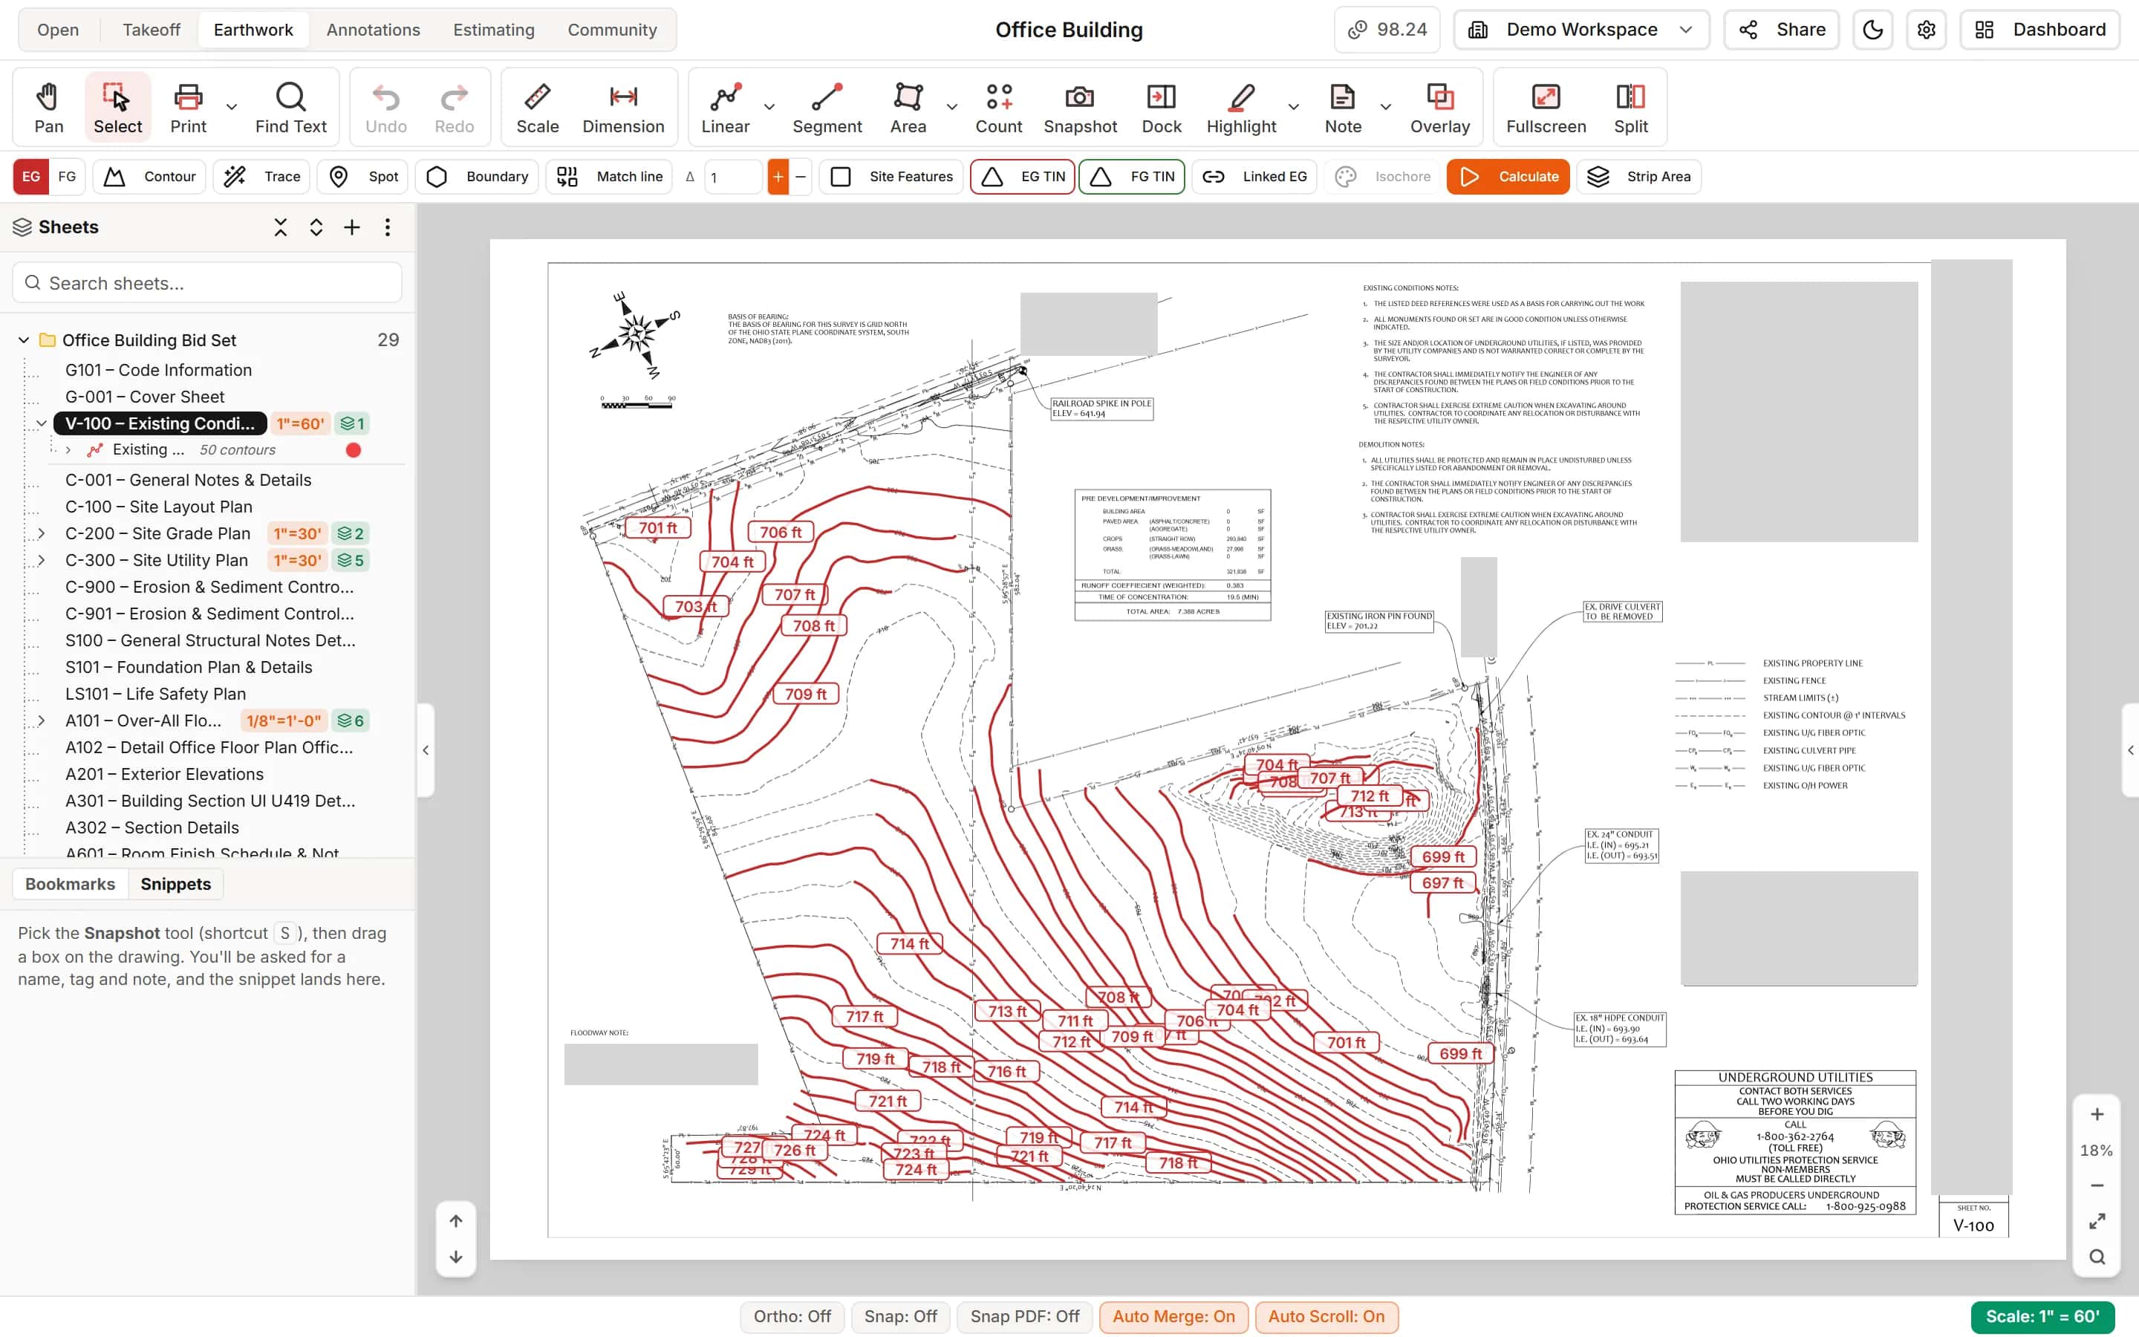
Task: Show the Bookmarks tab
Action: tap(70, 884)
